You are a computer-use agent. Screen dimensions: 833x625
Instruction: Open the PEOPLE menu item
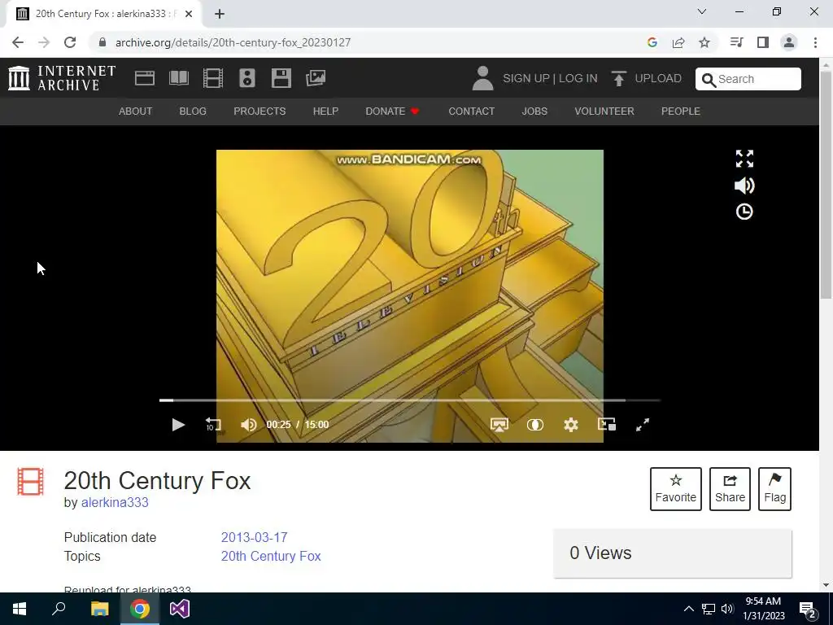[681, 111]
